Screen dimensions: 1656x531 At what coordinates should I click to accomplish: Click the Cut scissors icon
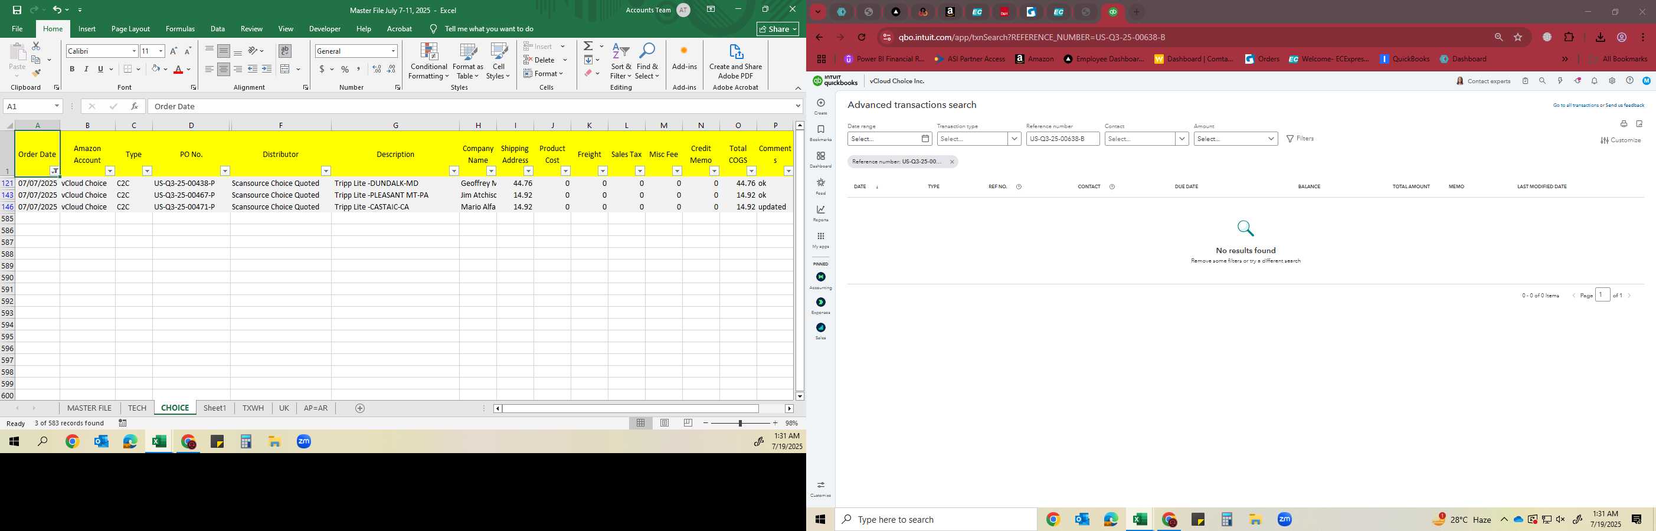36,46
